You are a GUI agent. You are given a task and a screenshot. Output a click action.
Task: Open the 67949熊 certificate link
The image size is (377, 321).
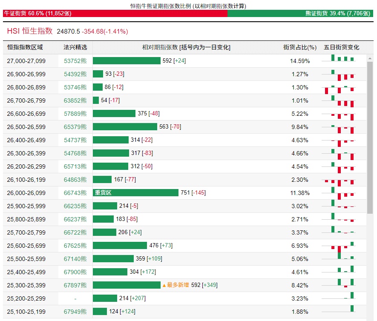click(x=75, y=312)
